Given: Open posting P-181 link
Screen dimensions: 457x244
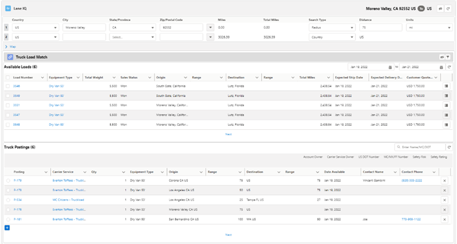Looking at the screenshot, I should click(x=18, y=219).
